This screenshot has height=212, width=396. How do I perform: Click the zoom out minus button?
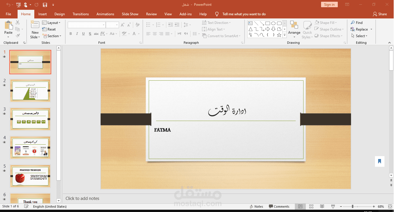click(x=341, y=207)
